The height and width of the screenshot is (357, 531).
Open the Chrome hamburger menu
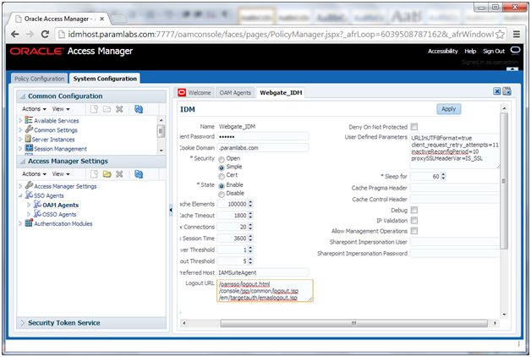point(517,34)
